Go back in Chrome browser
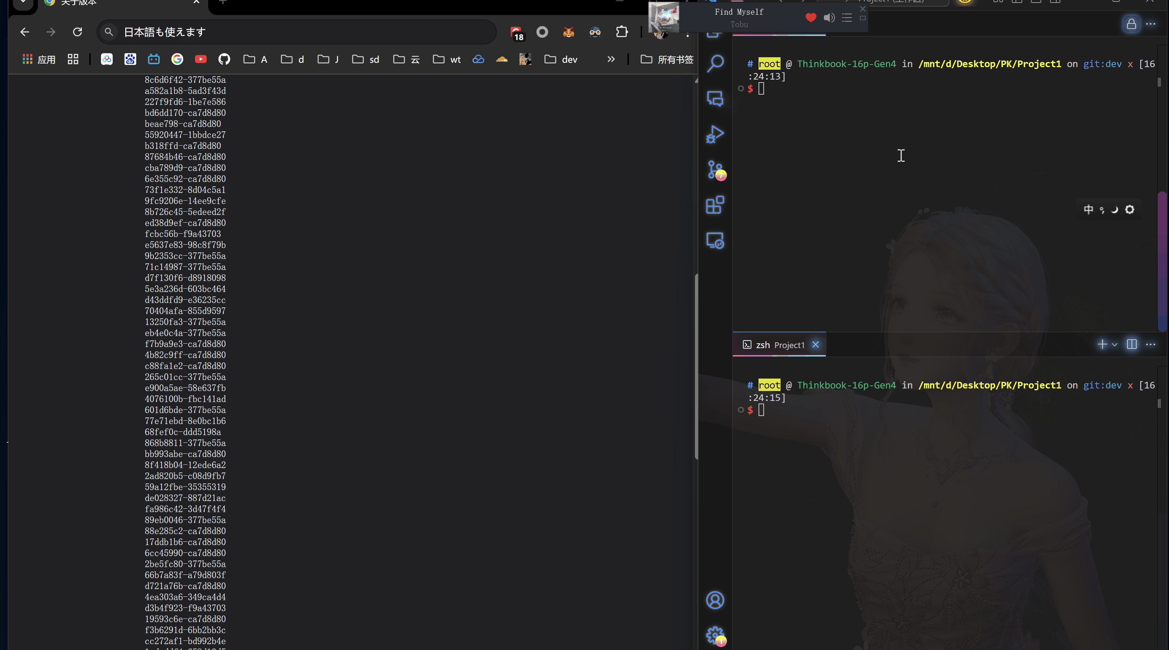Screen dimensions: 1169x650 click(25, 32)
